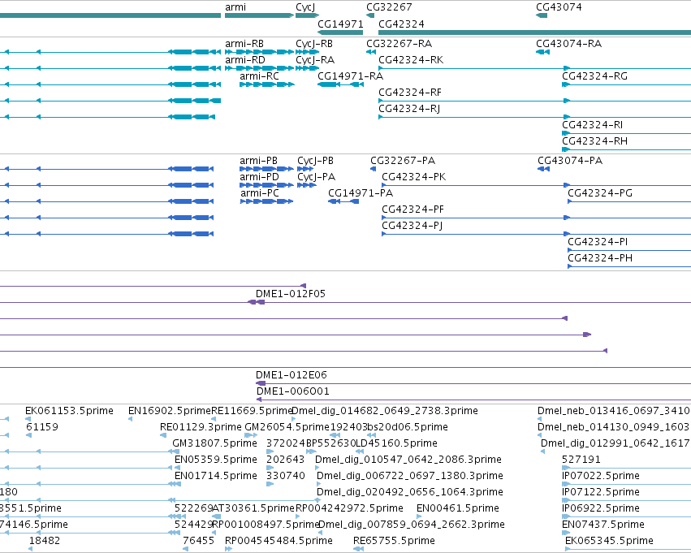The height and width of the screenshot is (553, 691).
Task: Select the 202643 EST label
Action: coord(285,460)
